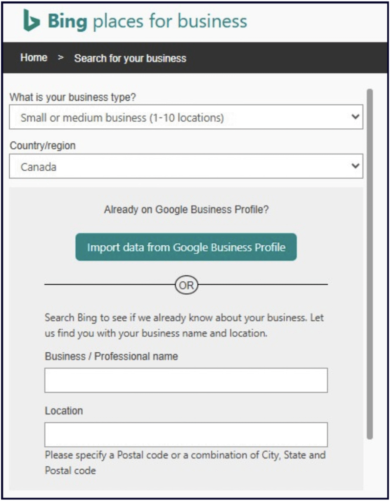
Task: Click the "places for business" header title
Action: (169, 21)
